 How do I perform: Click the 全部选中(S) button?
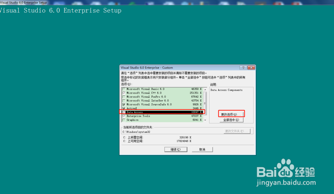pos(231,120)
